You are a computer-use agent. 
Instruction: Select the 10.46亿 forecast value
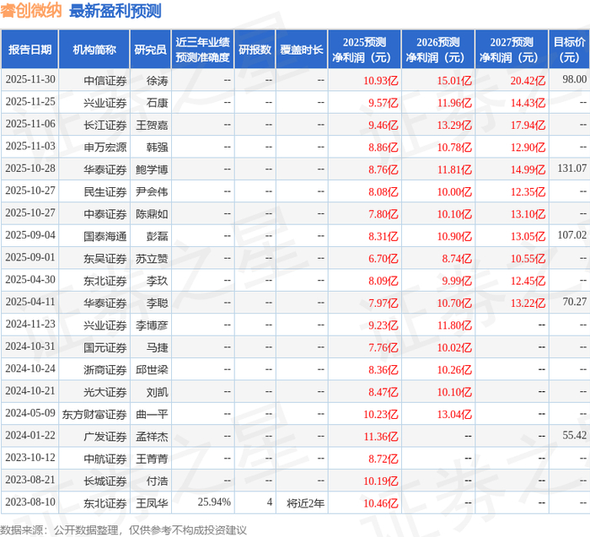point(380,502)
